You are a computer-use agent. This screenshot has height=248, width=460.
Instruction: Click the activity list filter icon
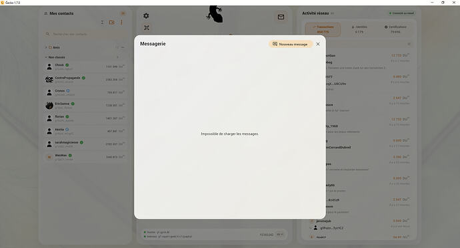point(409,44)
